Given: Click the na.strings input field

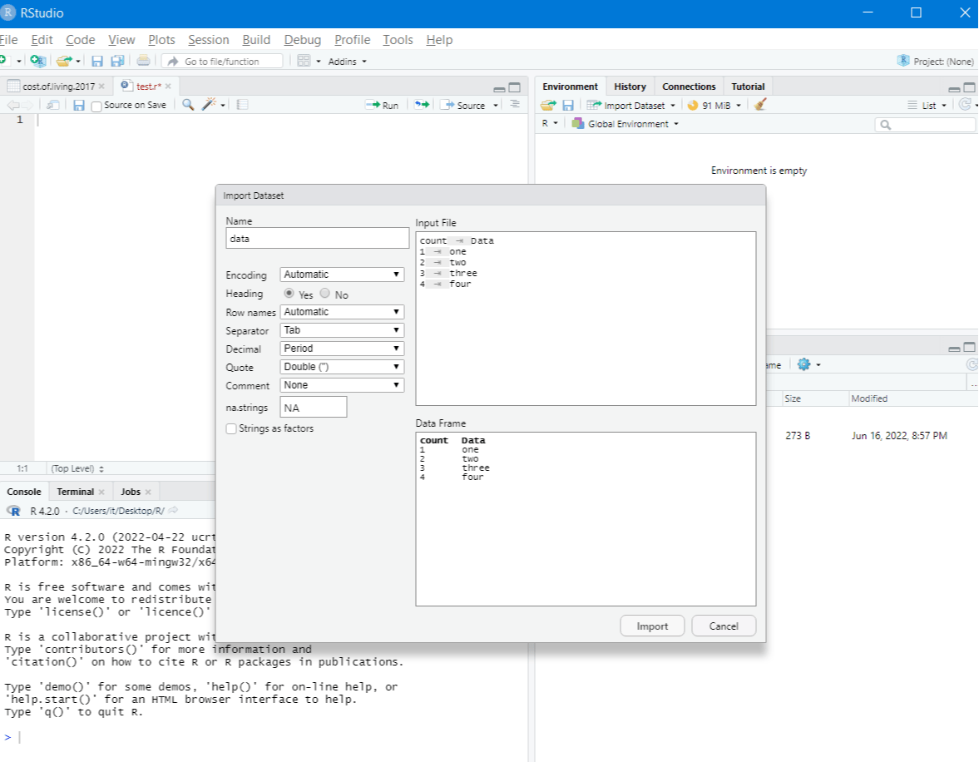Looking at the screenshot, I should (x=313, y=407).
